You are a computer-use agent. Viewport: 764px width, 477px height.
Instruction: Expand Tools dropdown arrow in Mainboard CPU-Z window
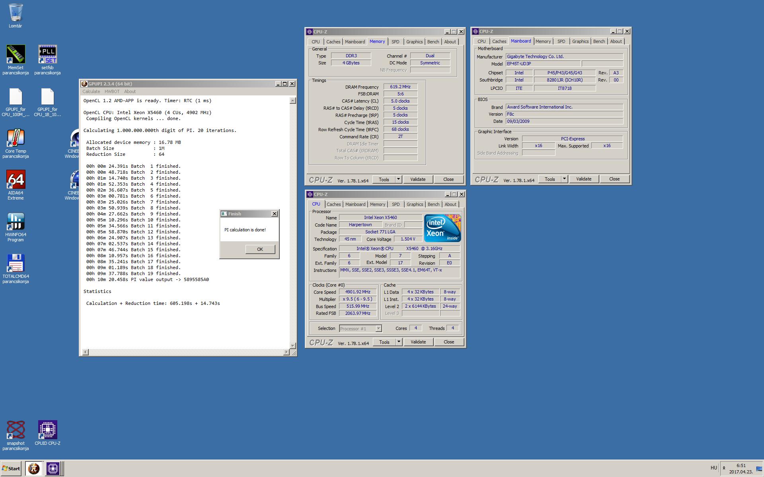tap(564, 179)
